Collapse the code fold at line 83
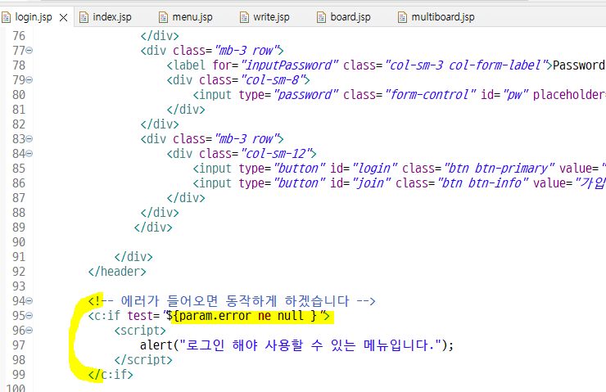 point(29,139)
